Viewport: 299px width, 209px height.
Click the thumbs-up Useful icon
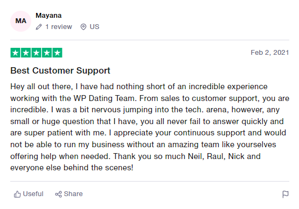17,194
